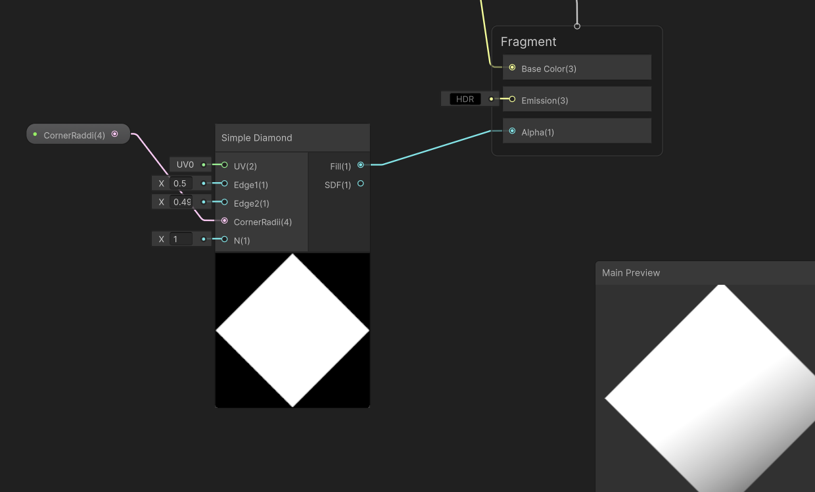Click the Edge1(1) input port
The height and width of the screenshot is (492, 815).
click(x=225, y=184)
